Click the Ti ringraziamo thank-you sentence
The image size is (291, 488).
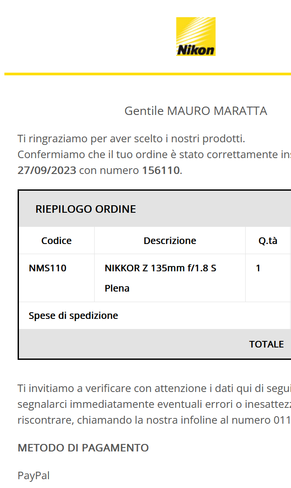(x=131, y=138)
